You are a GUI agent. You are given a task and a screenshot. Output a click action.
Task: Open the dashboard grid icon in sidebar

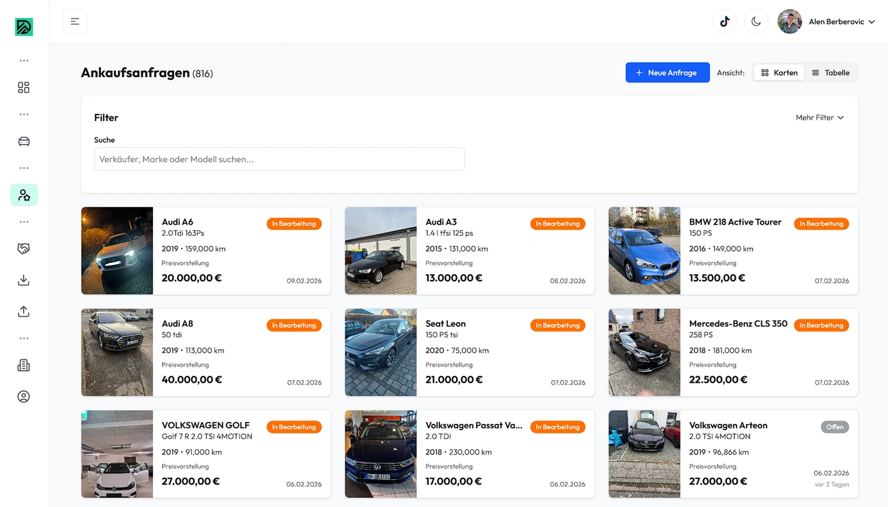(24, 88)
